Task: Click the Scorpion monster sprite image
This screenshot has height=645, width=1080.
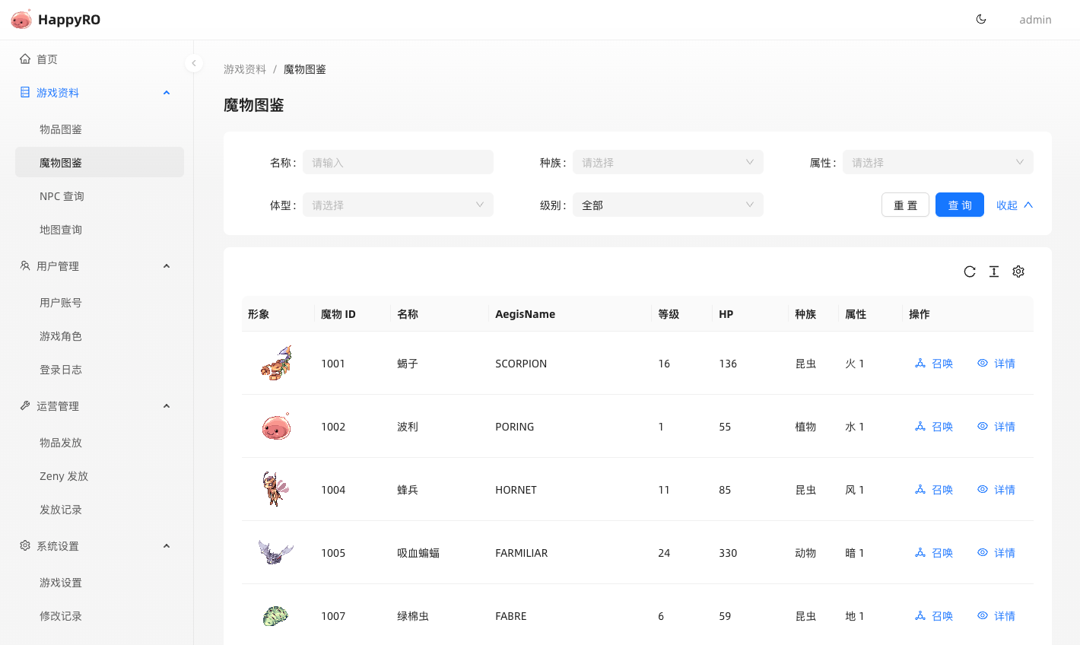Action: [276, 363]
